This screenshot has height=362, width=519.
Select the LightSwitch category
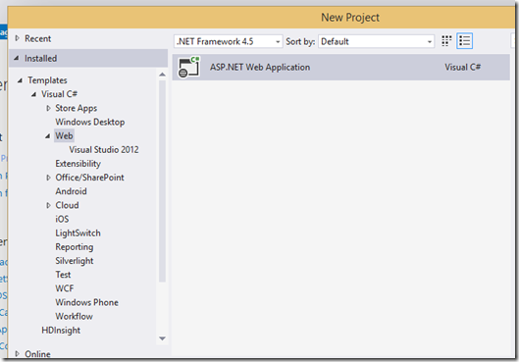[x=78, y=233]
